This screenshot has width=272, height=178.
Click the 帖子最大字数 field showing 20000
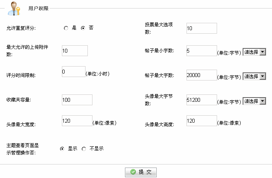coord(202,75)
